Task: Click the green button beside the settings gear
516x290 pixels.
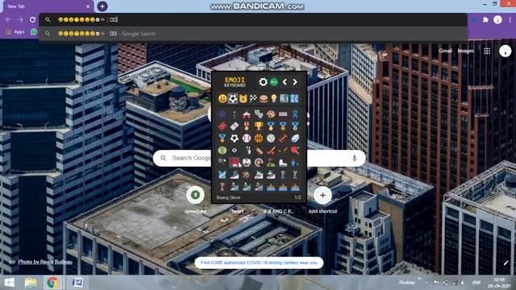Action: click(274, 82)
